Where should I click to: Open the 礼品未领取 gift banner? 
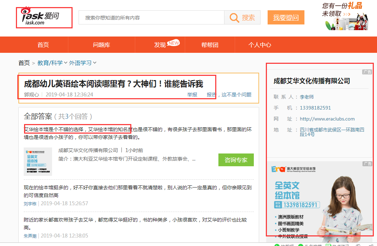click(x=345, y=16)
